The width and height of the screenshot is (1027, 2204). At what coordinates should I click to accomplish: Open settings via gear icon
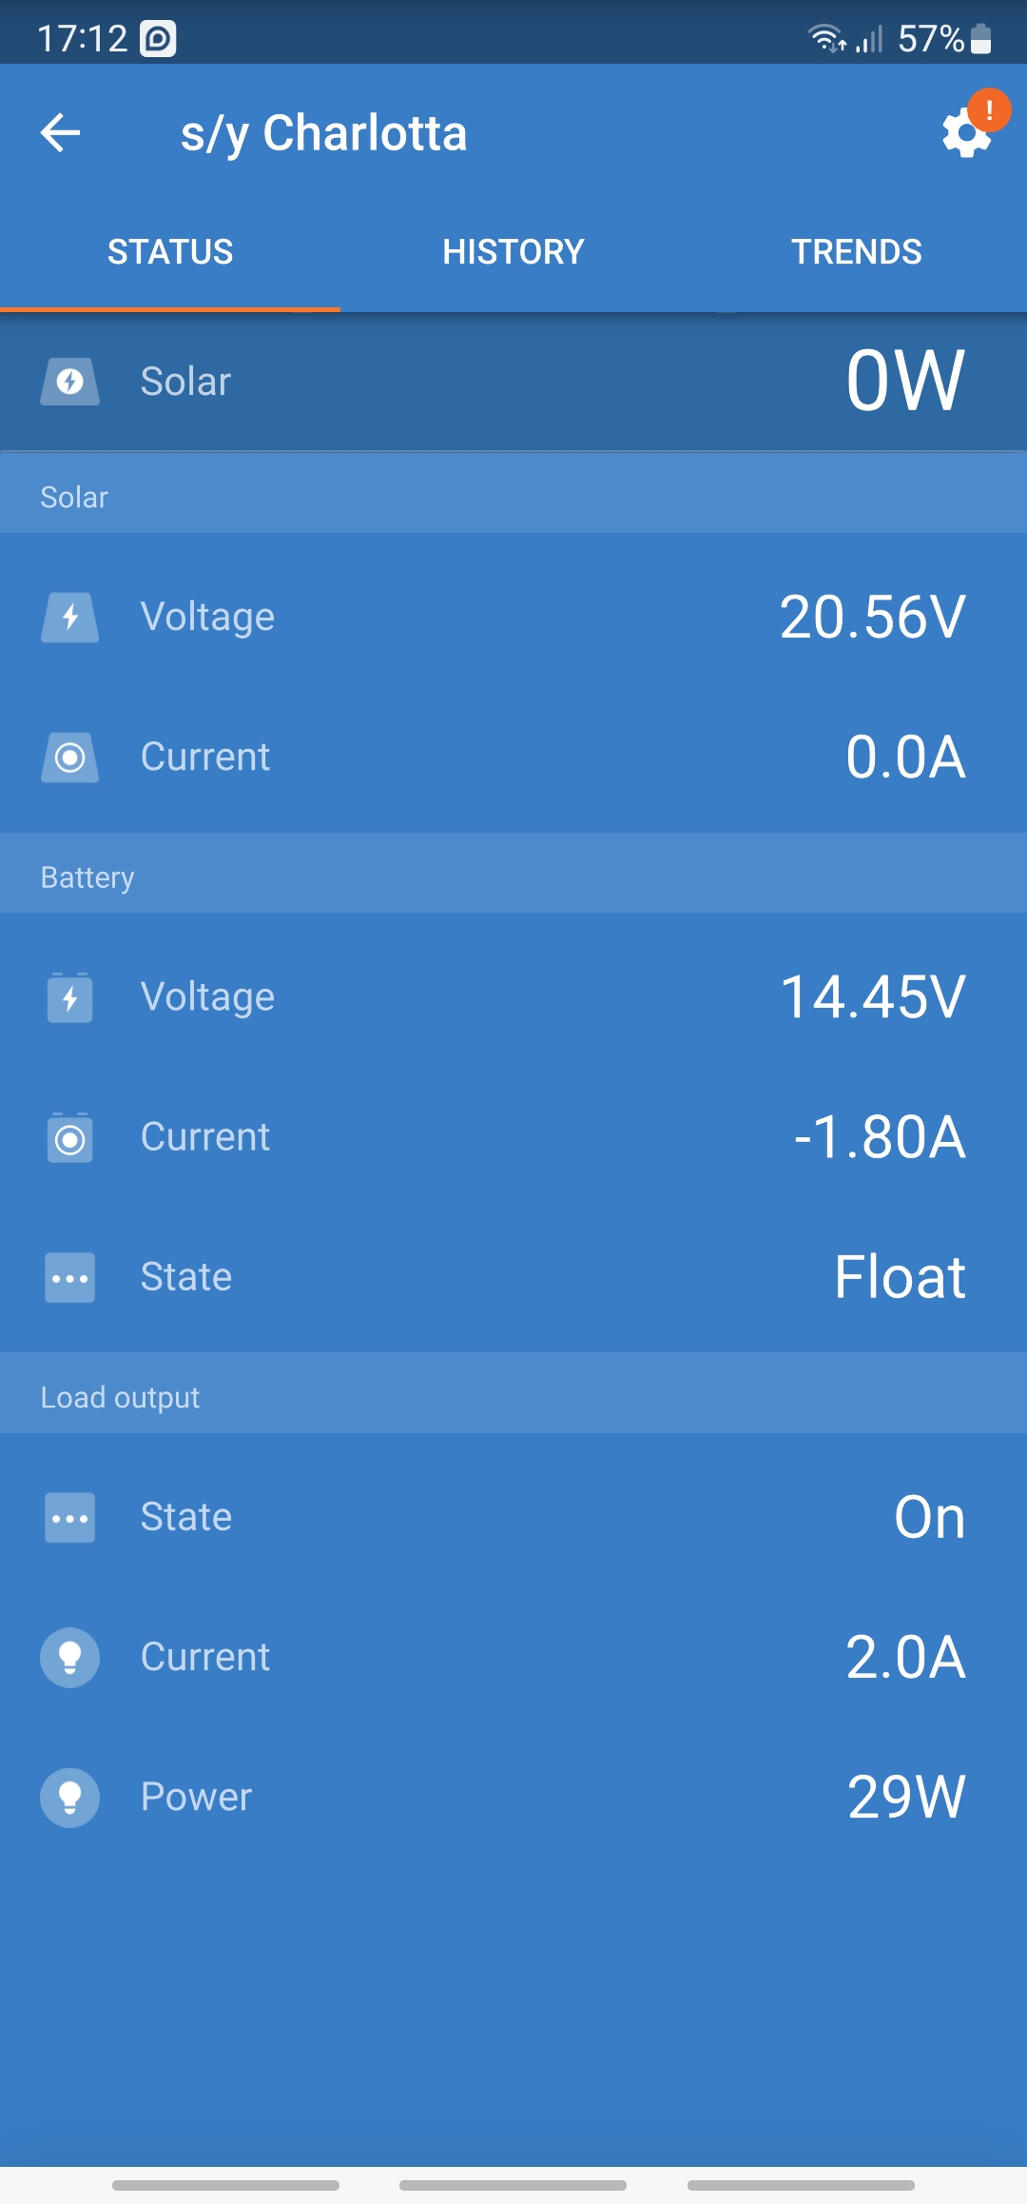pyautogui.click(x=966, y=134)
